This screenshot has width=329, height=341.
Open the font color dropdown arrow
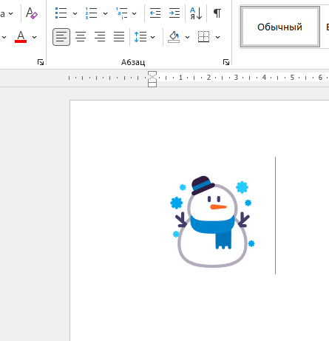(34, 37)
